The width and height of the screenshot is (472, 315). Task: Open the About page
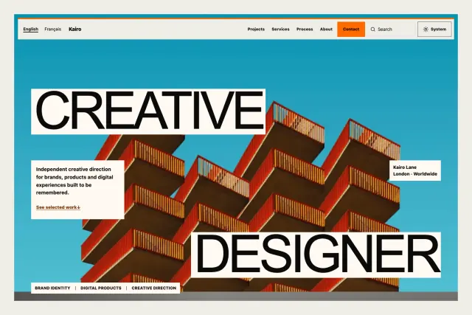[326, 30]
